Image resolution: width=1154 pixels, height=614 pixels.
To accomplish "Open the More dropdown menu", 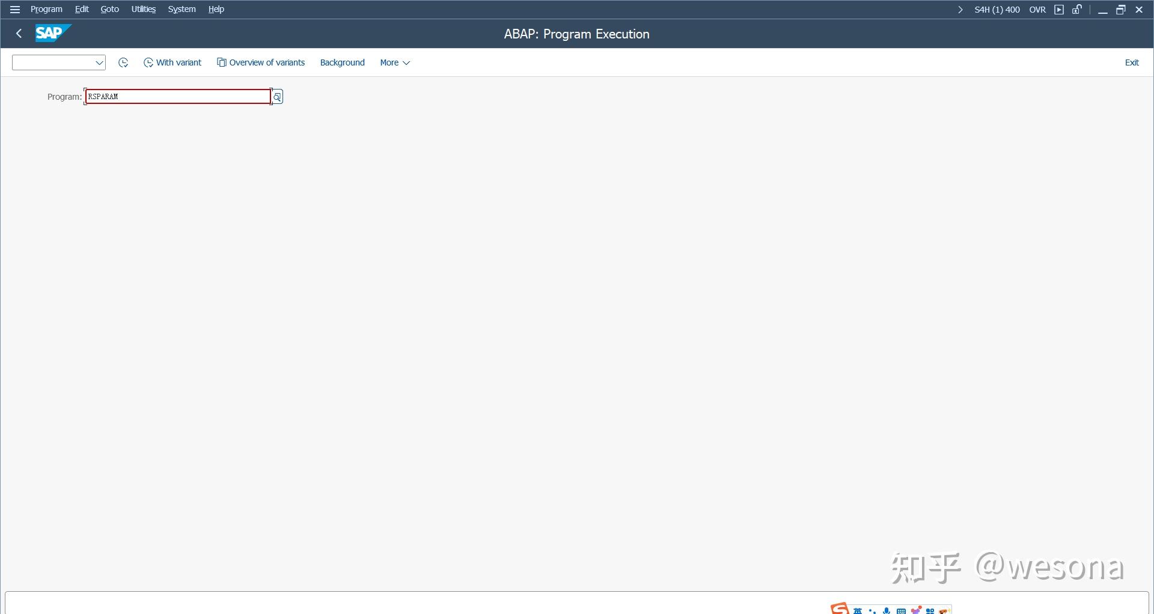I will pos(394,62).
